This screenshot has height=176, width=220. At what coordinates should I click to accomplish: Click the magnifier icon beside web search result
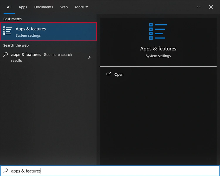point(6,55)
